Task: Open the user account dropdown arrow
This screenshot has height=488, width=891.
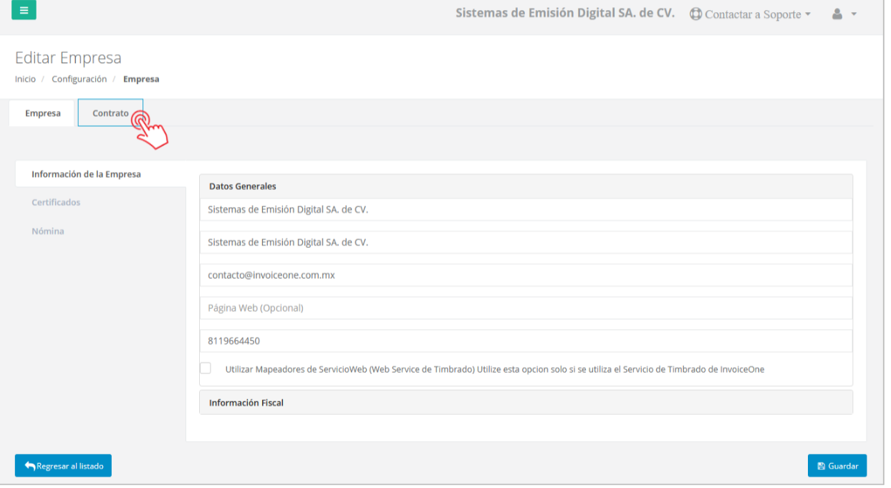Action: 854,15
